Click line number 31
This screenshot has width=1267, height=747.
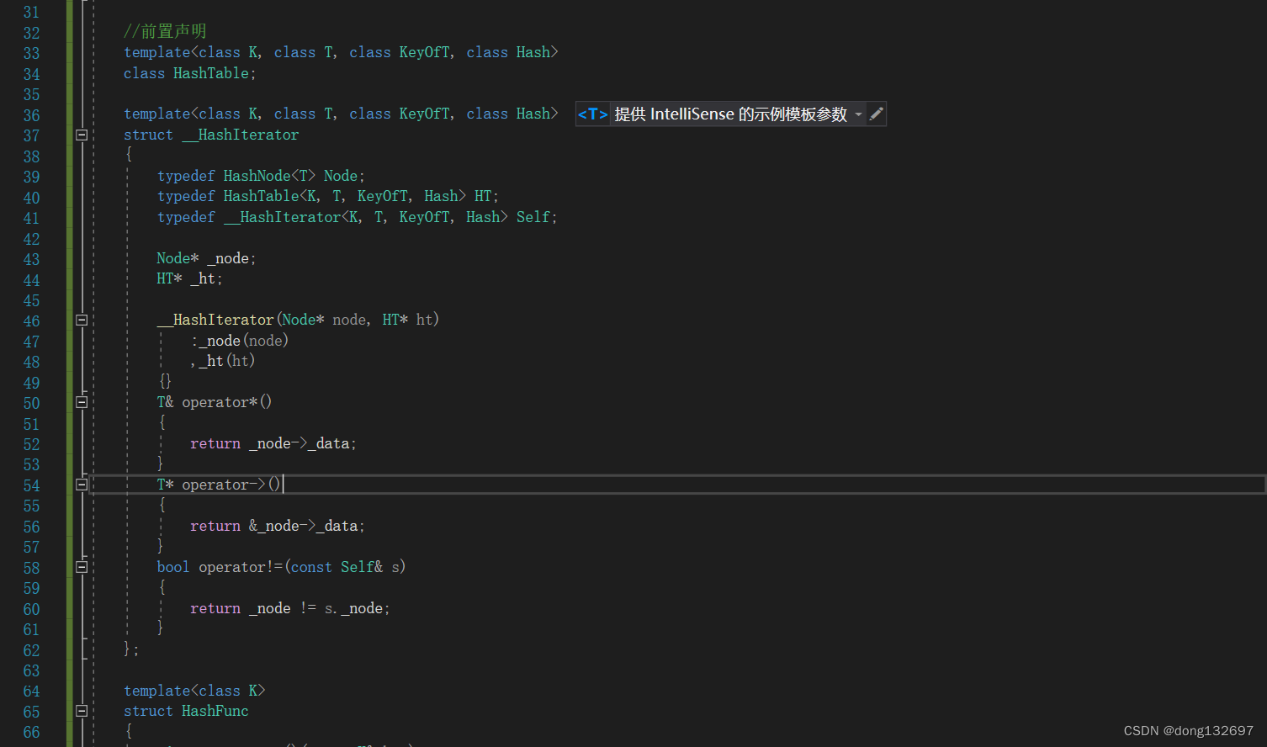(31, 12)
